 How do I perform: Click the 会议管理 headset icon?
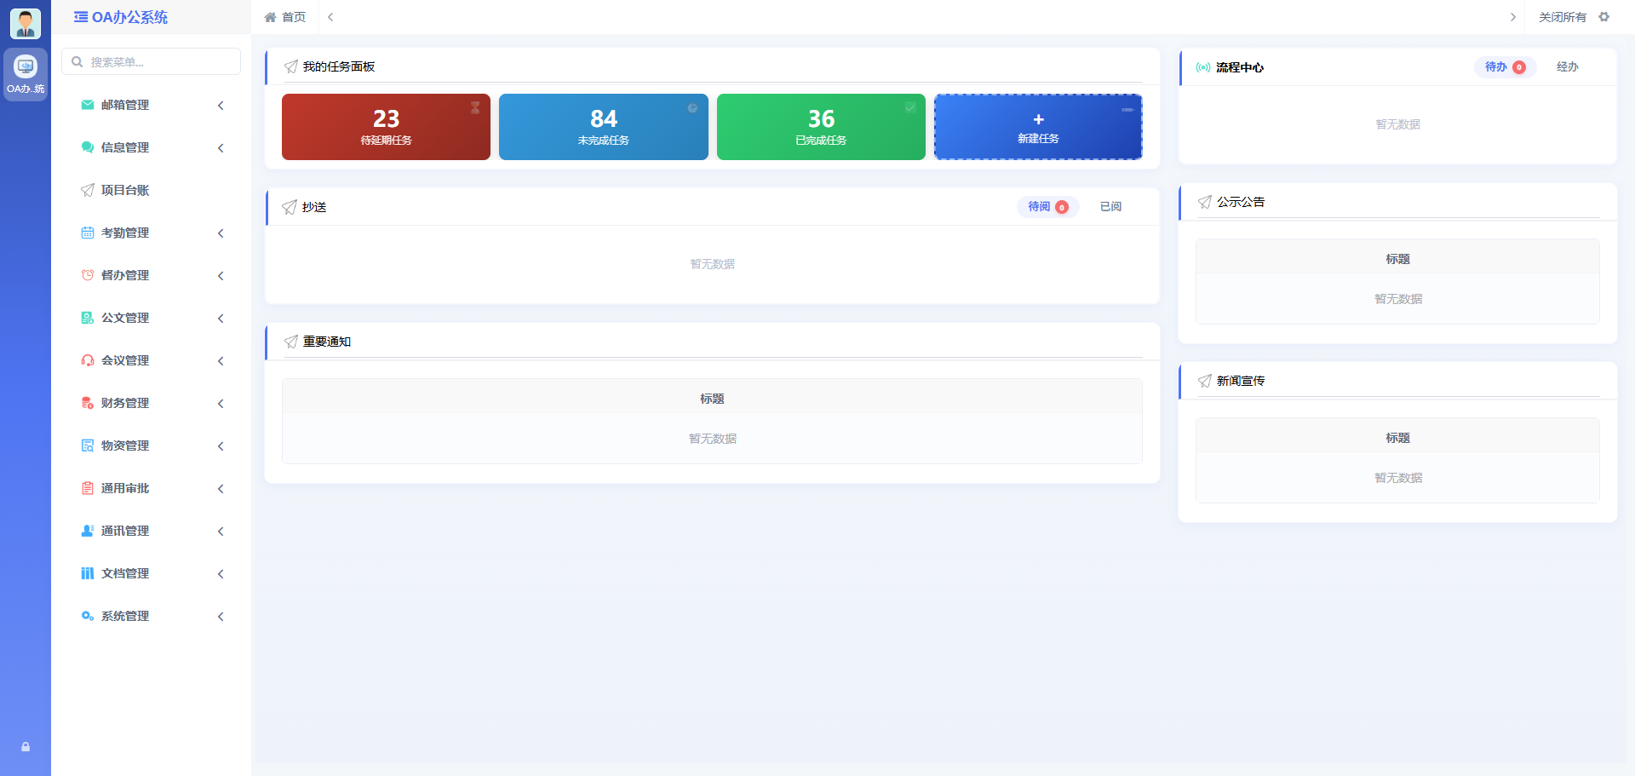pyautogui.click(x=88, y=360)
